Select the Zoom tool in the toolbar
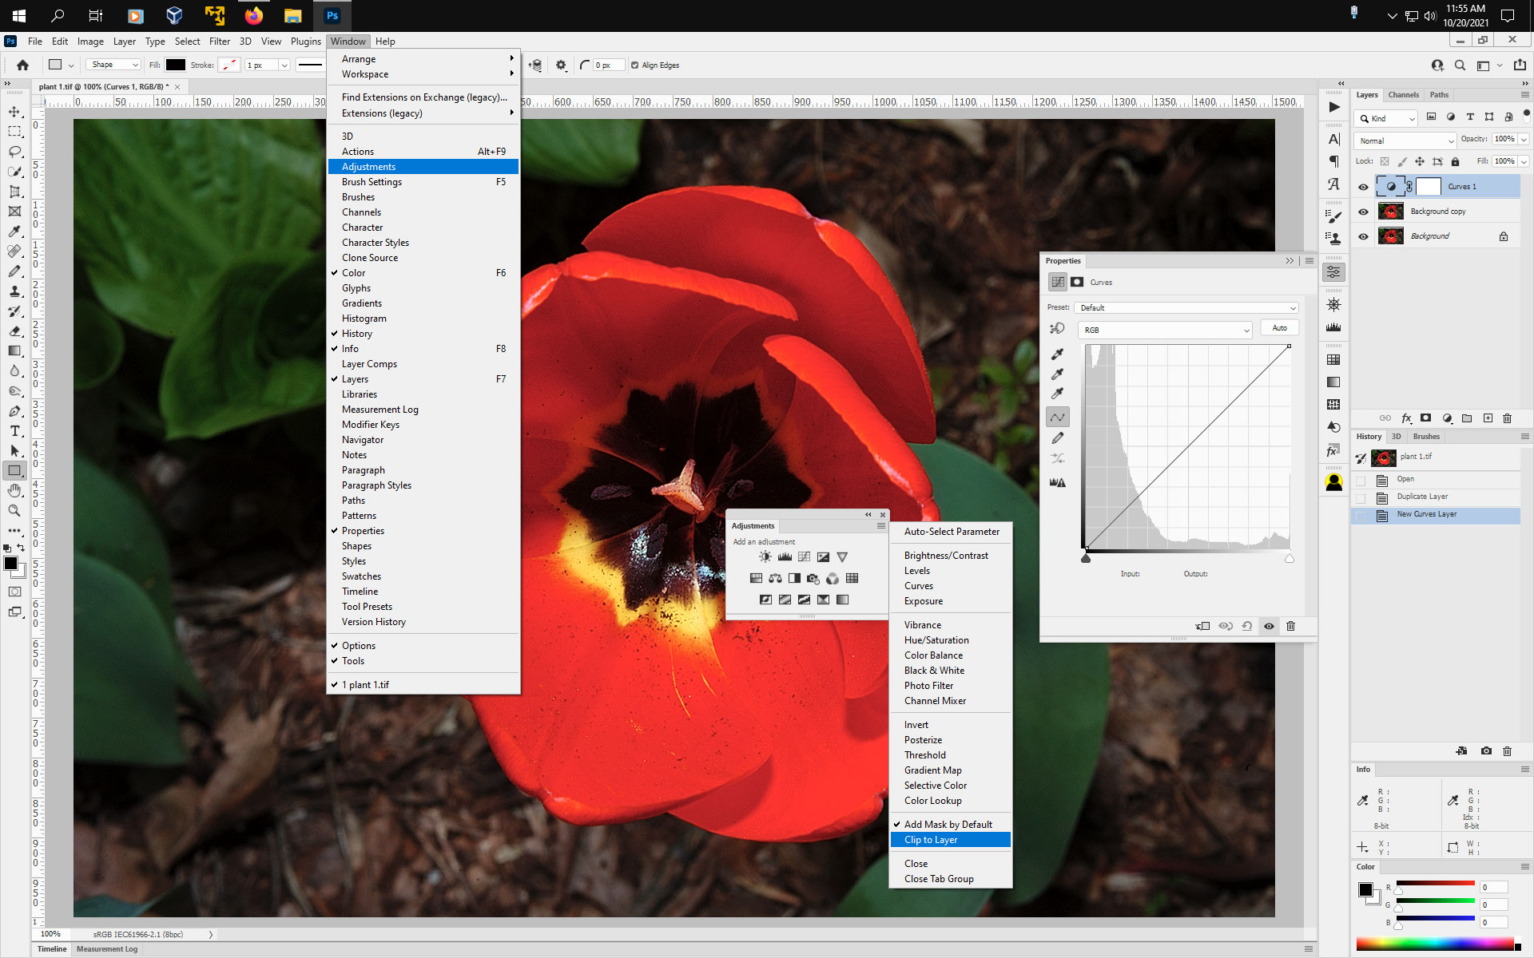The height and width of the screenshot is (958, 1534). pyautogui.click(x=14, y=511)
